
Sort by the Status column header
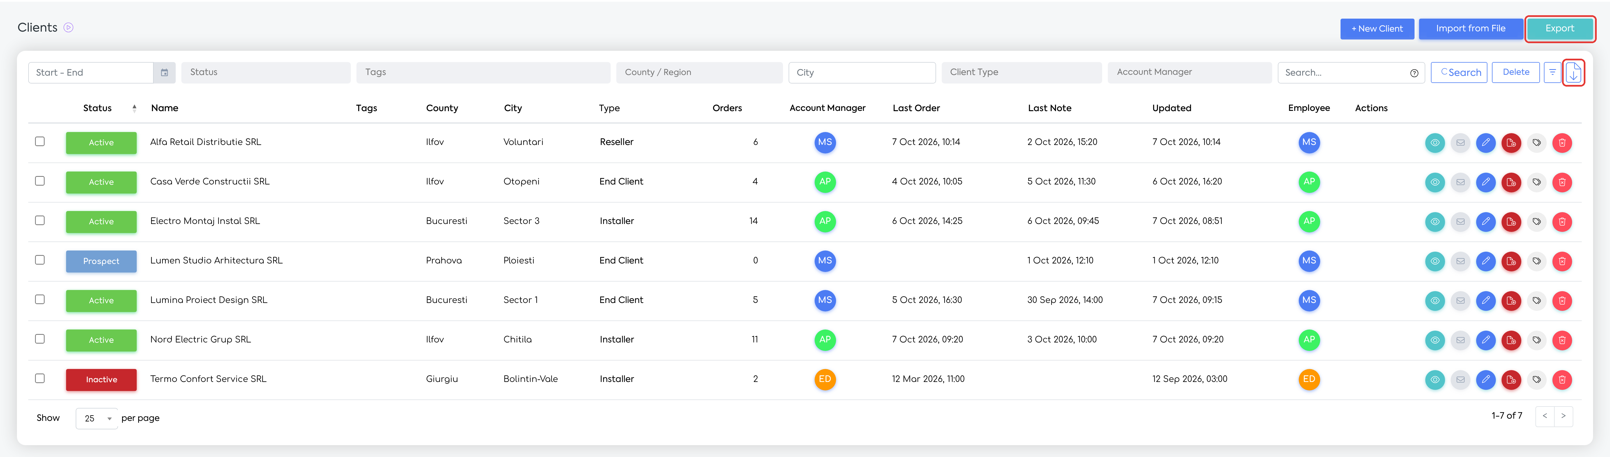tap(97, 108)
